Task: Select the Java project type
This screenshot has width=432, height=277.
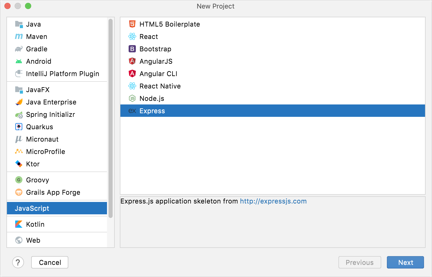Action: coord(57,24)
